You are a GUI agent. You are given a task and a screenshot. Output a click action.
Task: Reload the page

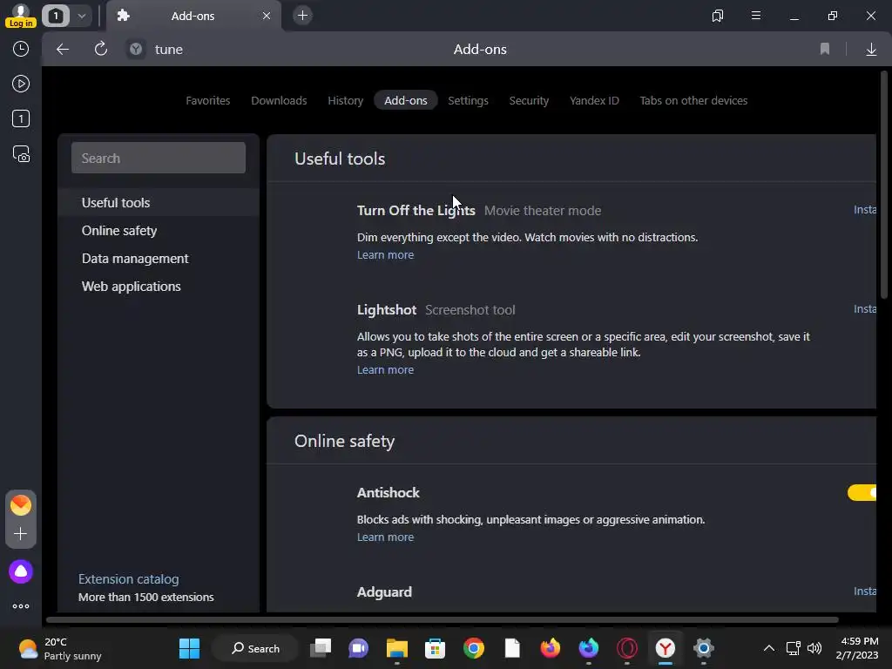pos(101,49)
